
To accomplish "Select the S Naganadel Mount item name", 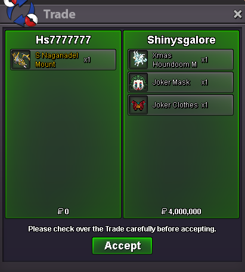I will coord(57,60).
